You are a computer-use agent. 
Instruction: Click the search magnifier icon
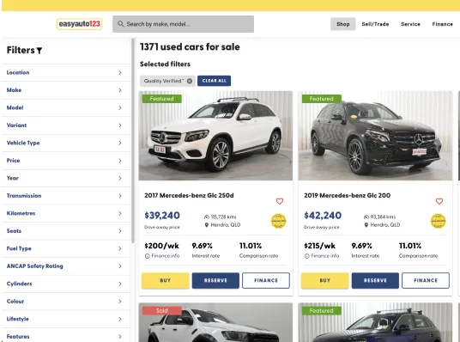(120, 24)
